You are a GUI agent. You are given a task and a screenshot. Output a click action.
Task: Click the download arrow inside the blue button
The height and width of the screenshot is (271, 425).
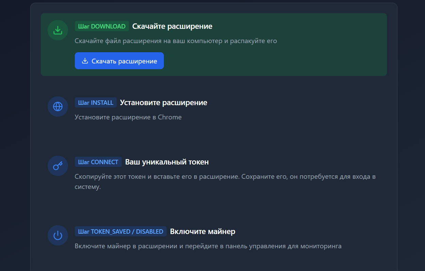coord(85,61)
